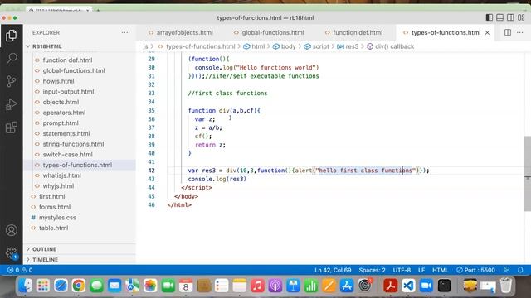531x298 pixels.
Task: Expand the OUTLINE section
Action: click(80, 249)
